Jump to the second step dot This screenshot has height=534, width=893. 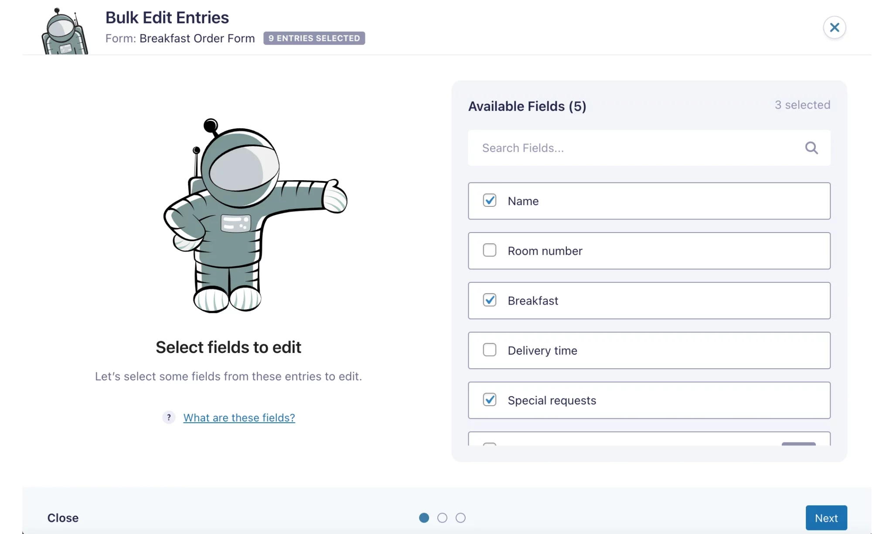pyautogui.click(x=442, y=518)
